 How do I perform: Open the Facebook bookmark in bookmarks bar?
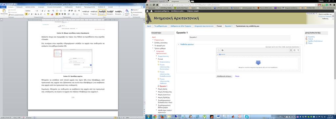point(235,8)
